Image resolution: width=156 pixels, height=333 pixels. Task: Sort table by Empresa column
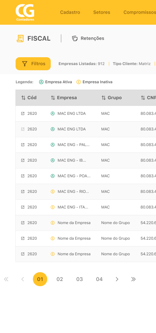(x=64, y=98)
